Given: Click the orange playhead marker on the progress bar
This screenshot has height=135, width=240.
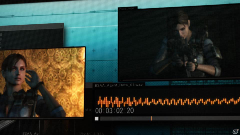Looking at the screenshot, I should [151, 118].
